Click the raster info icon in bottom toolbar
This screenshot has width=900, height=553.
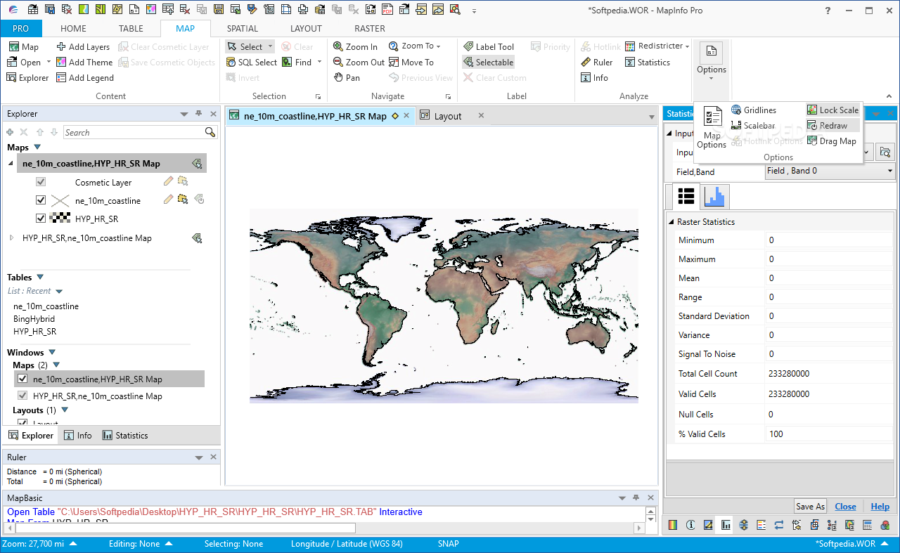(690, 525)
